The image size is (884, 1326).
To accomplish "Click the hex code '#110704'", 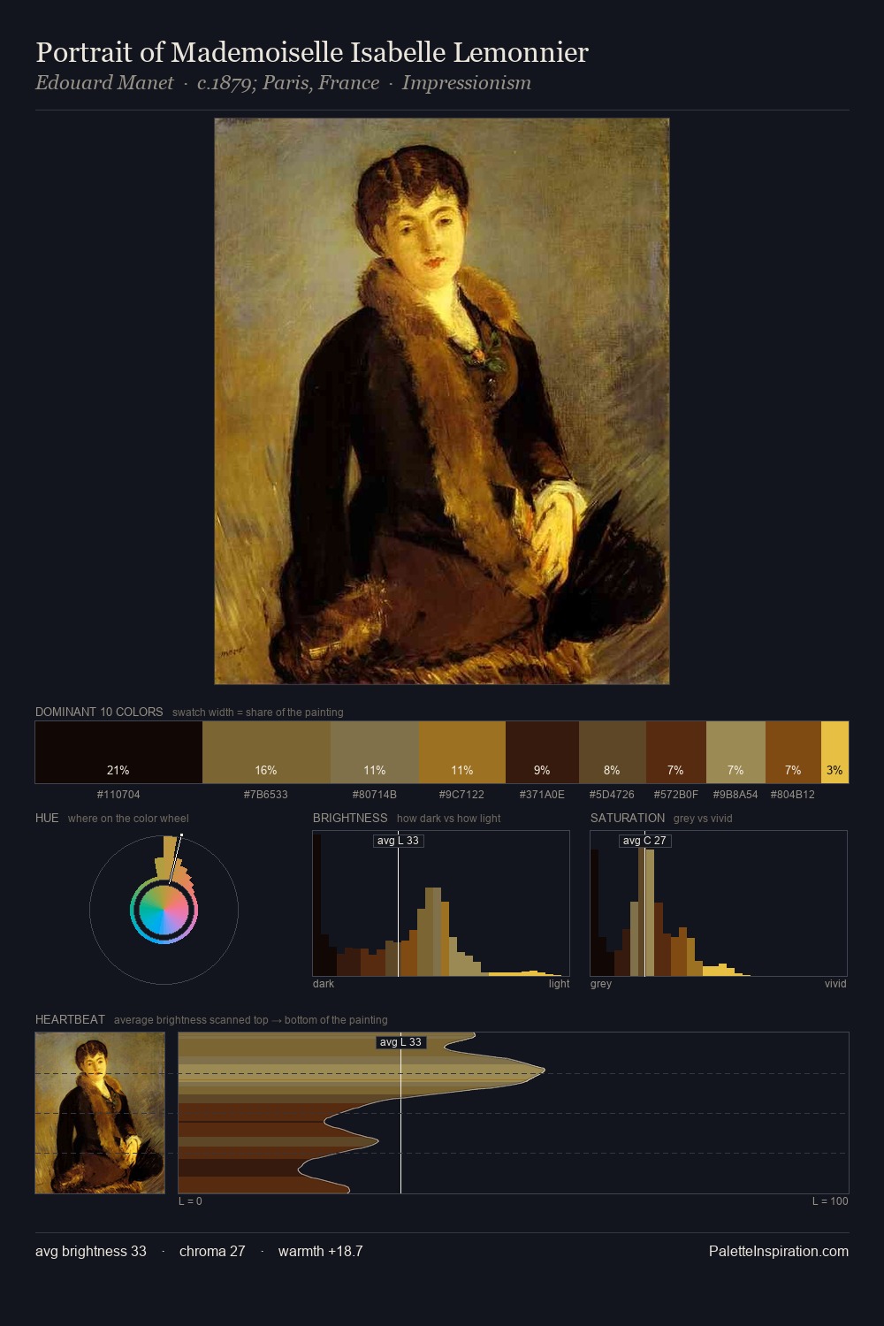I will (118, 795).
